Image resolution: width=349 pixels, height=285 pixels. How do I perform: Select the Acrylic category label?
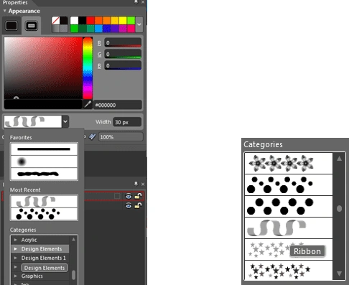point(29,240)
